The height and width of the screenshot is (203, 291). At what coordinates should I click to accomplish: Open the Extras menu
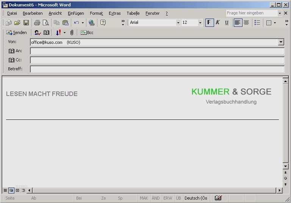(114, 13)
